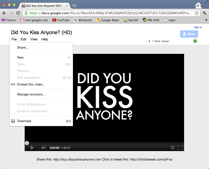Choose Download from the File menu
The width and height of the screenshot is (209, 169).
41,121
